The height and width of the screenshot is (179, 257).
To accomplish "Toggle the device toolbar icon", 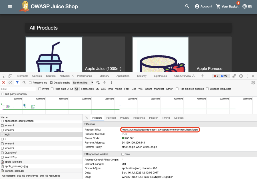I will (x=10, y=76).
